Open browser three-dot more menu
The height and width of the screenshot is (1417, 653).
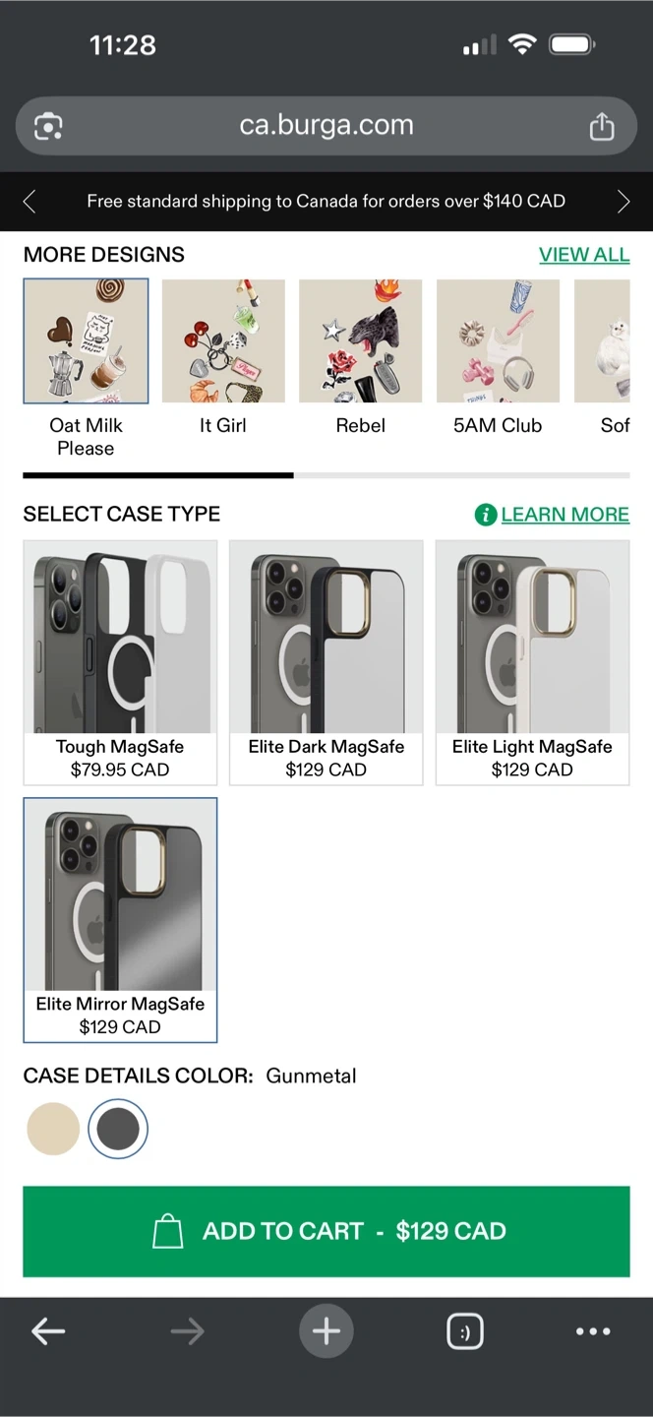point(593,1331)
